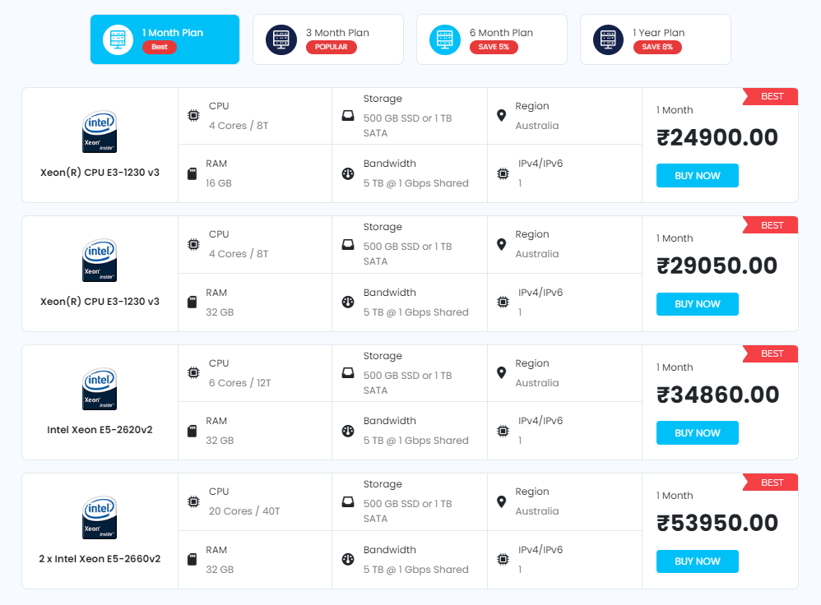Click the bandwidth gauge icon in second plan
The width and height of the screenshot is (821, 605).
point(348,302)
